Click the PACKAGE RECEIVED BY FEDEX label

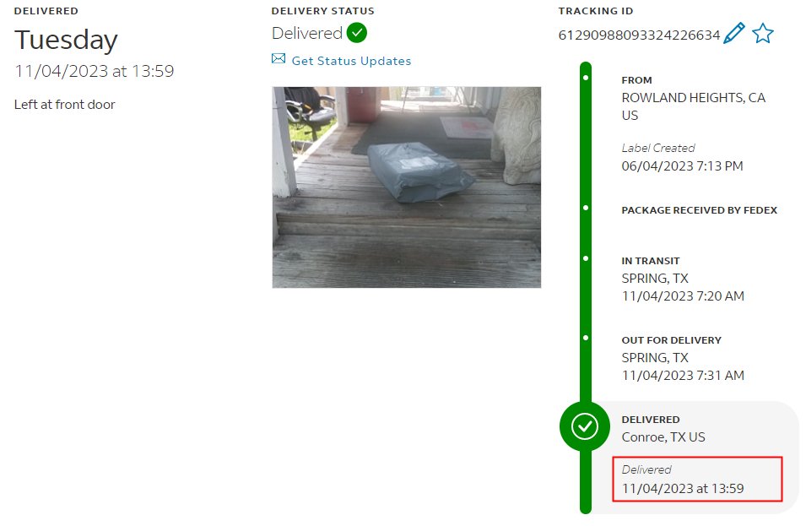coord(699,209)
